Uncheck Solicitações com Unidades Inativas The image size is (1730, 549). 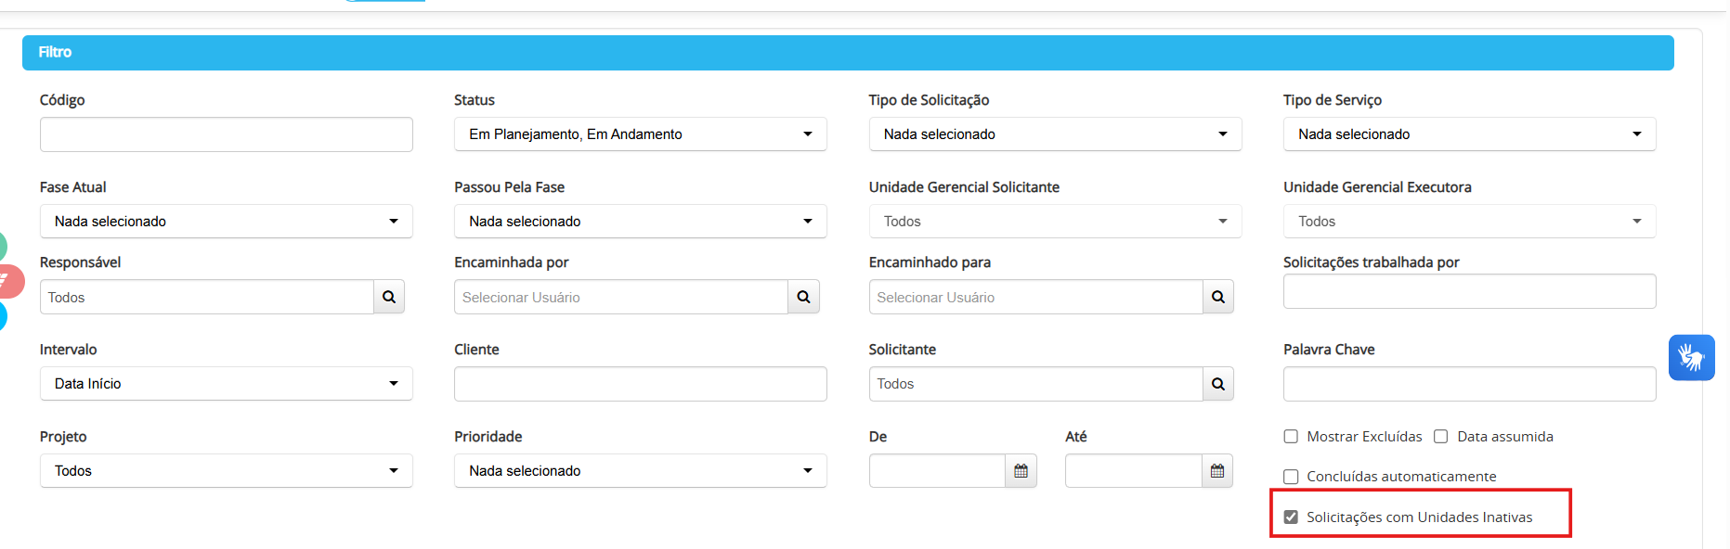(1291, 517)
